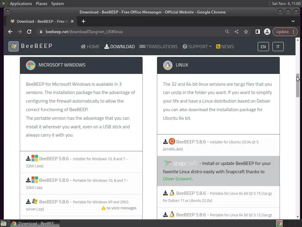Click Windows XP flag icon
The image size is (302, 227).
coord(35,201)
